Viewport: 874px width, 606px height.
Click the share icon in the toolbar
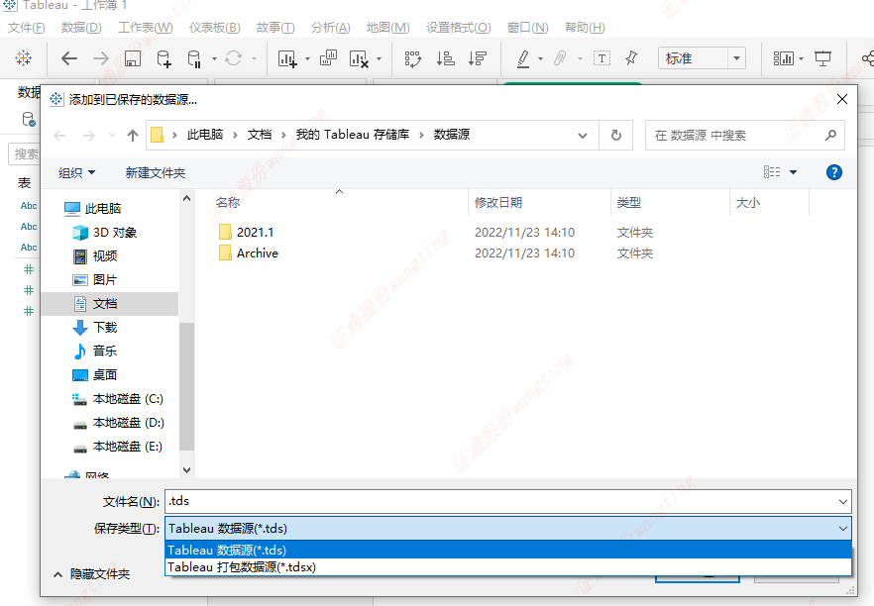click(x=868, y=57)
